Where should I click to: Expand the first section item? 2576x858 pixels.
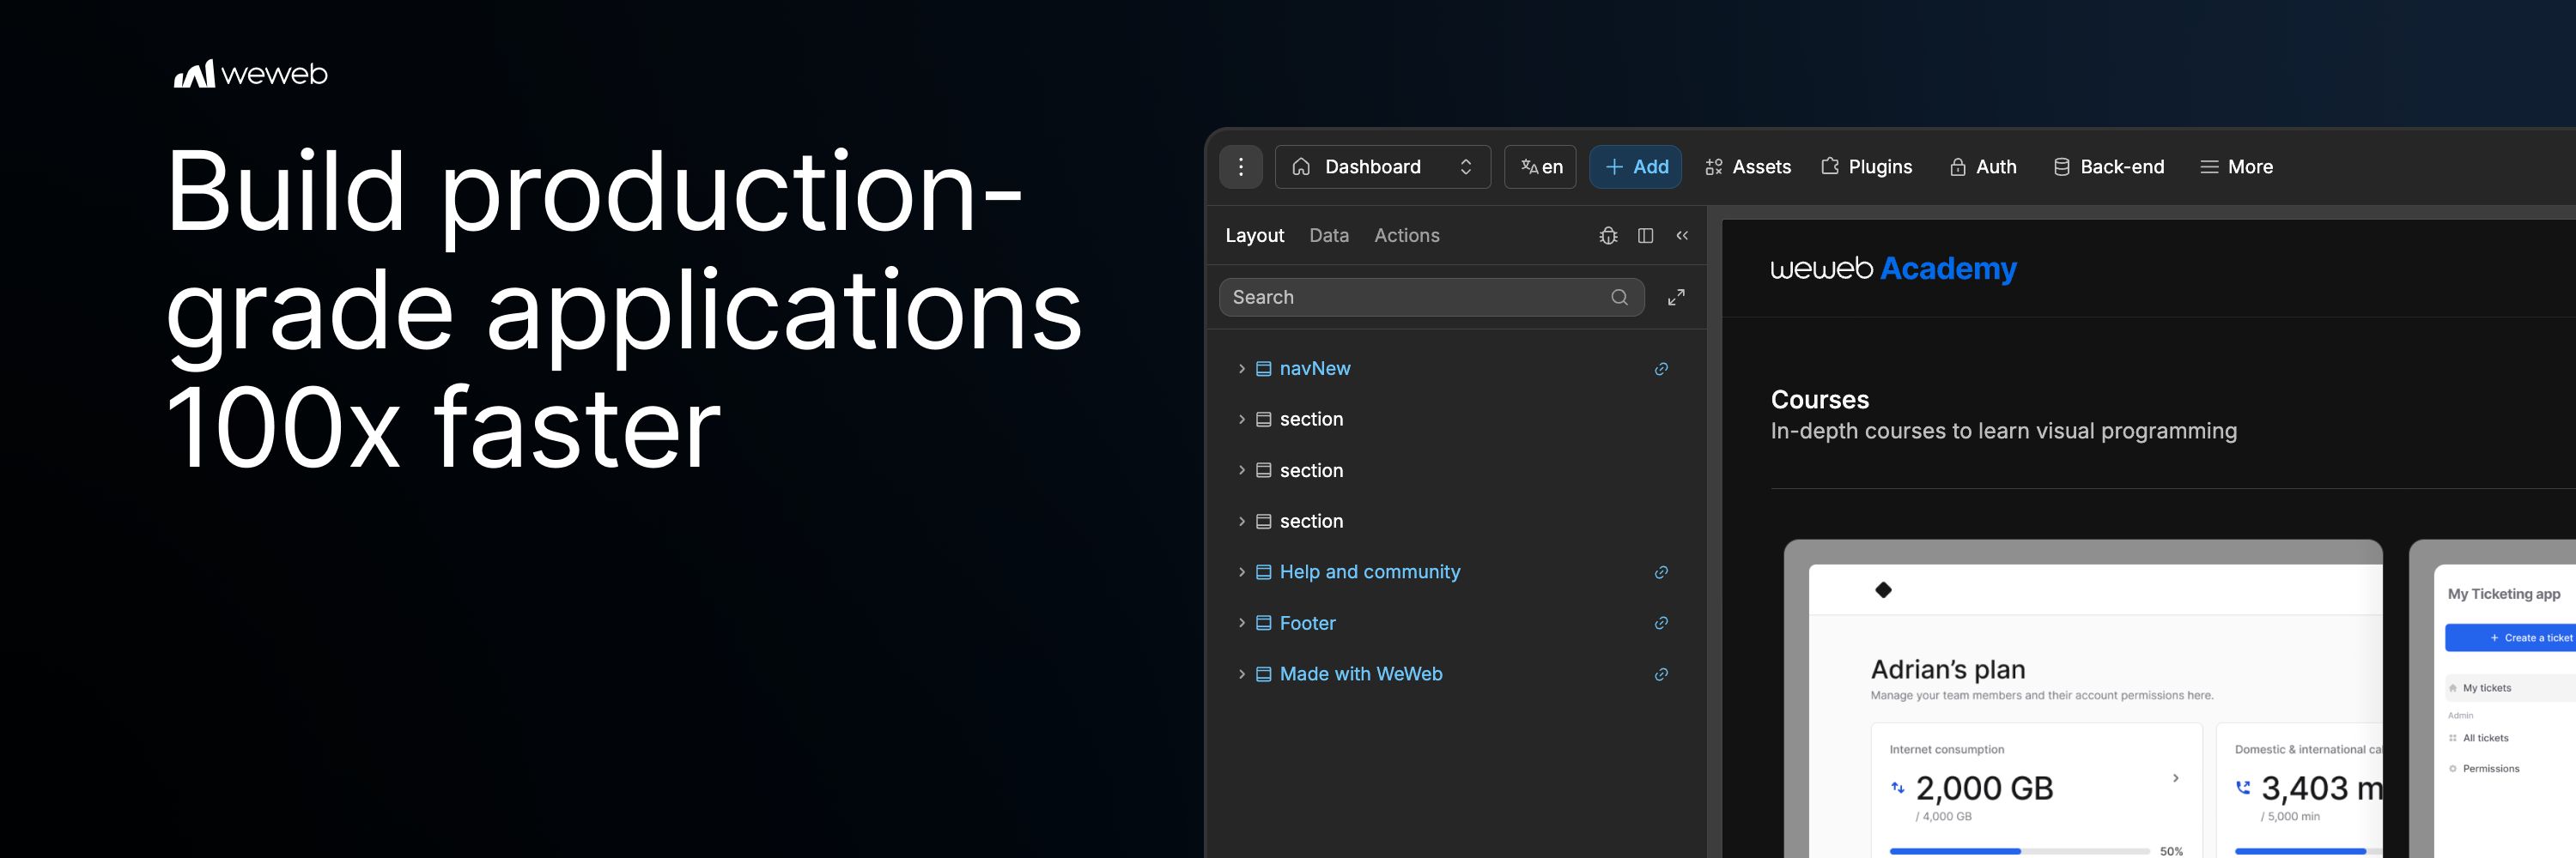pos(1241,420)
